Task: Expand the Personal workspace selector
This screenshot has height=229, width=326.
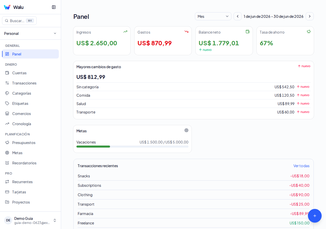Action: click(30, 33)
